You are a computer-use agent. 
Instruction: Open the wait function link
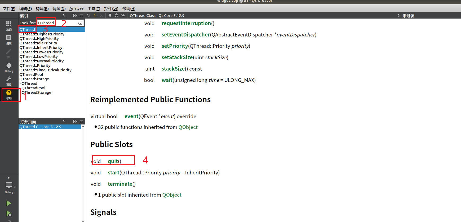tap(167, 80)
